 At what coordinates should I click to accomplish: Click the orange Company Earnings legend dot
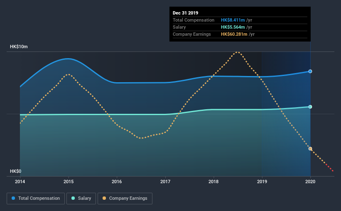coord(104,198)
